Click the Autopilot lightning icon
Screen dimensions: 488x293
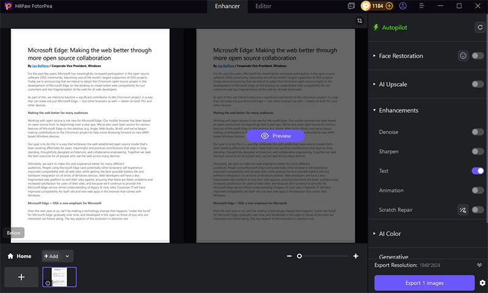(x=376, y=27)
